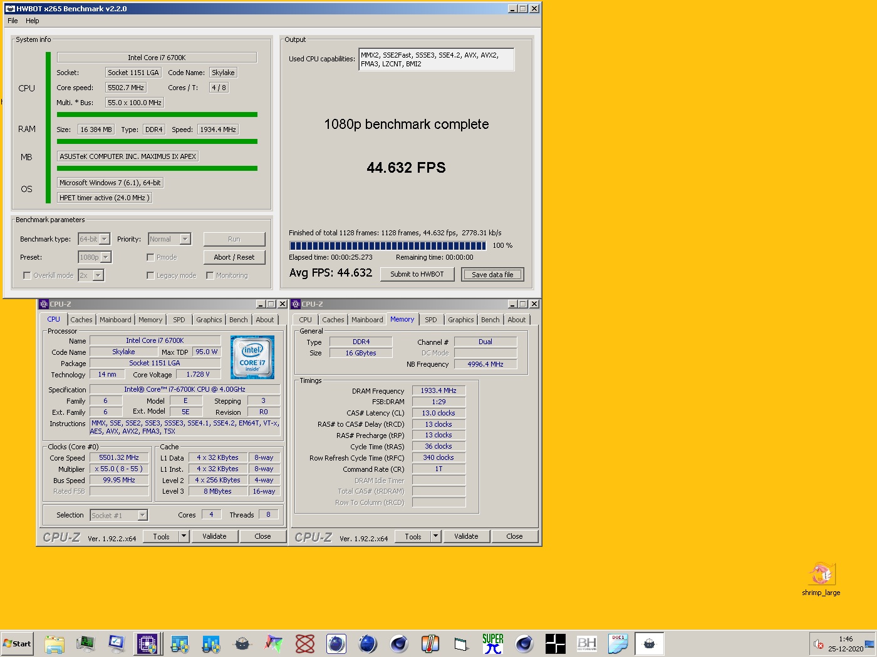Click the Core Speed 5501.32 MHz value
The height and width of the screenshot is (657, 877).
point(119,457)
